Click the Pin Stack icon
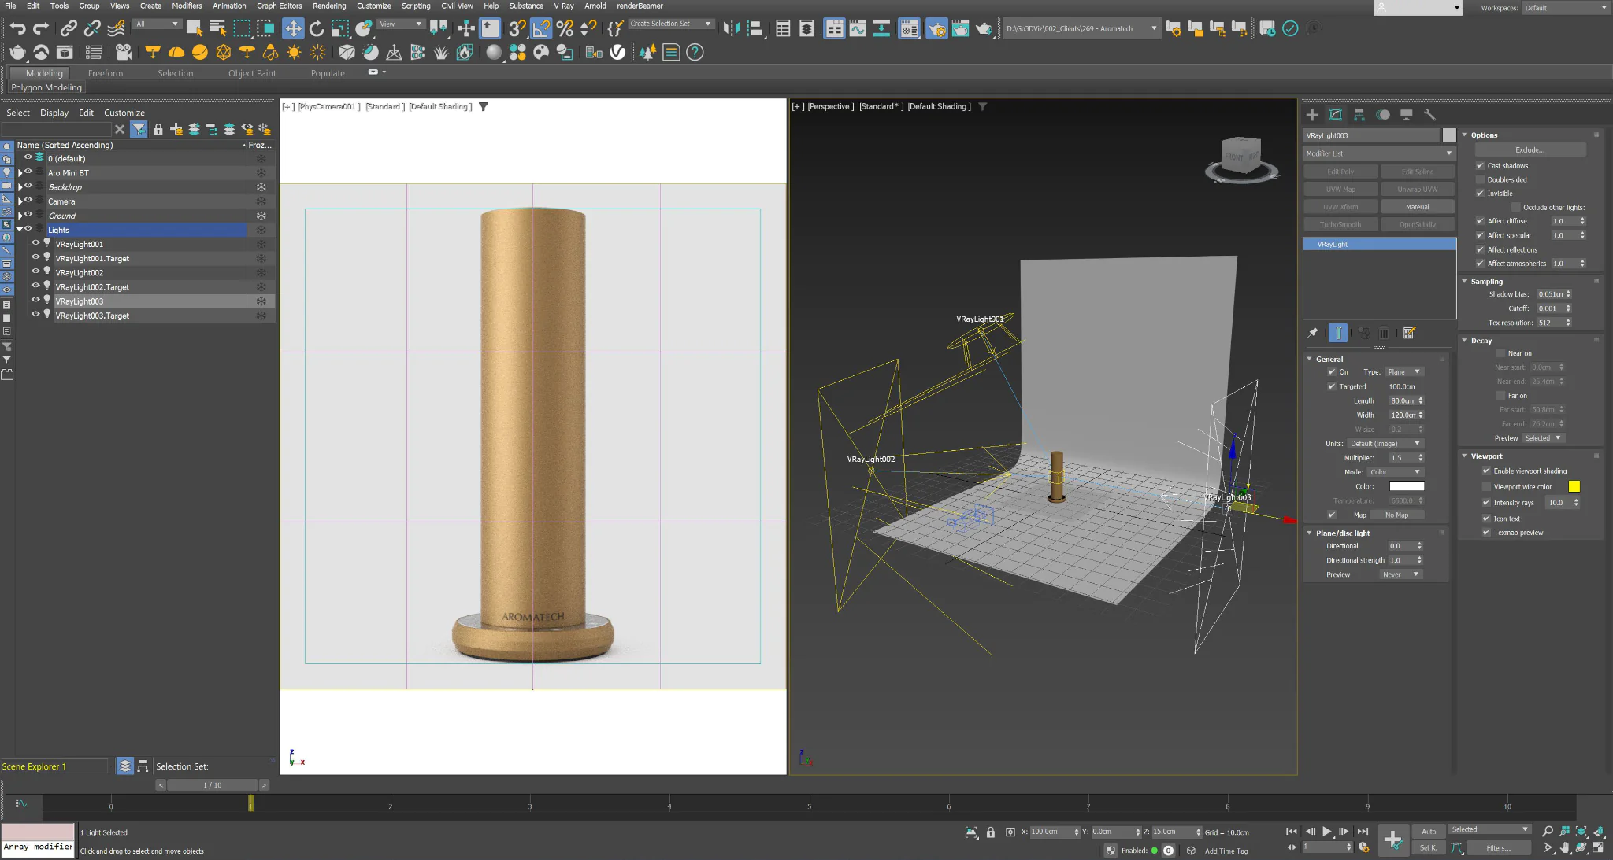 click(x=1313, y=333)
